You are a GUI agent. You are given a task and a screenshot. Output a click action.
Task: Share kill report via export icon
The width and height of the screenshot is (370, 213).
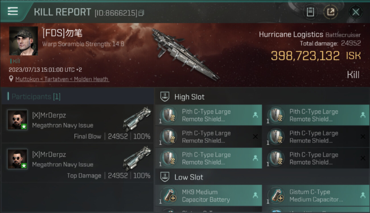point(330,12)
